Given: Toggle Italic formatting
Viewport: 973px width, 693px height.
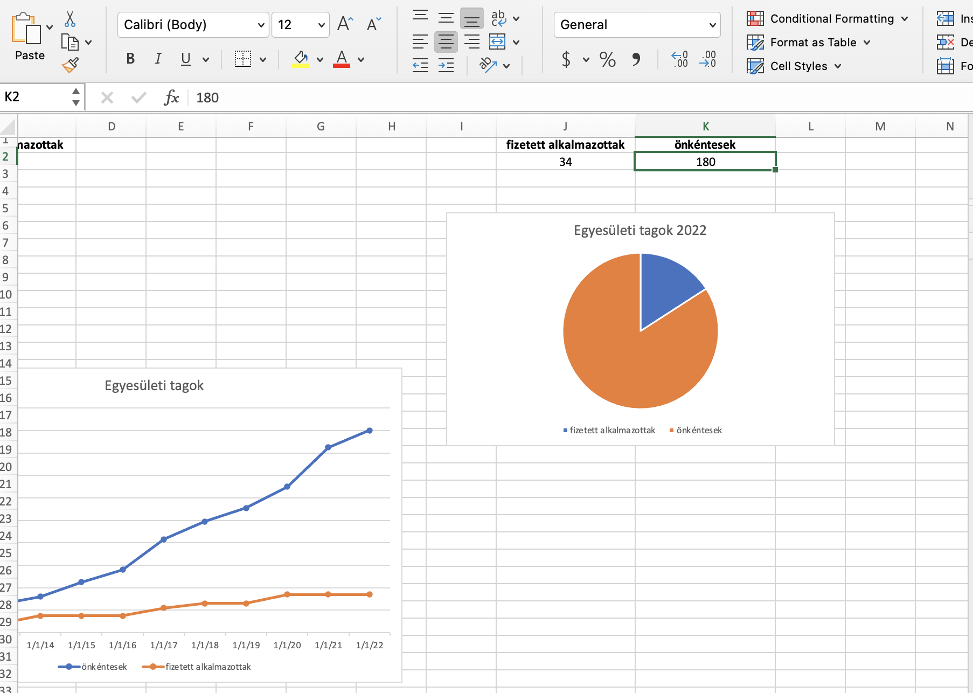Looking at the screenshot, I should coord(158,59).
